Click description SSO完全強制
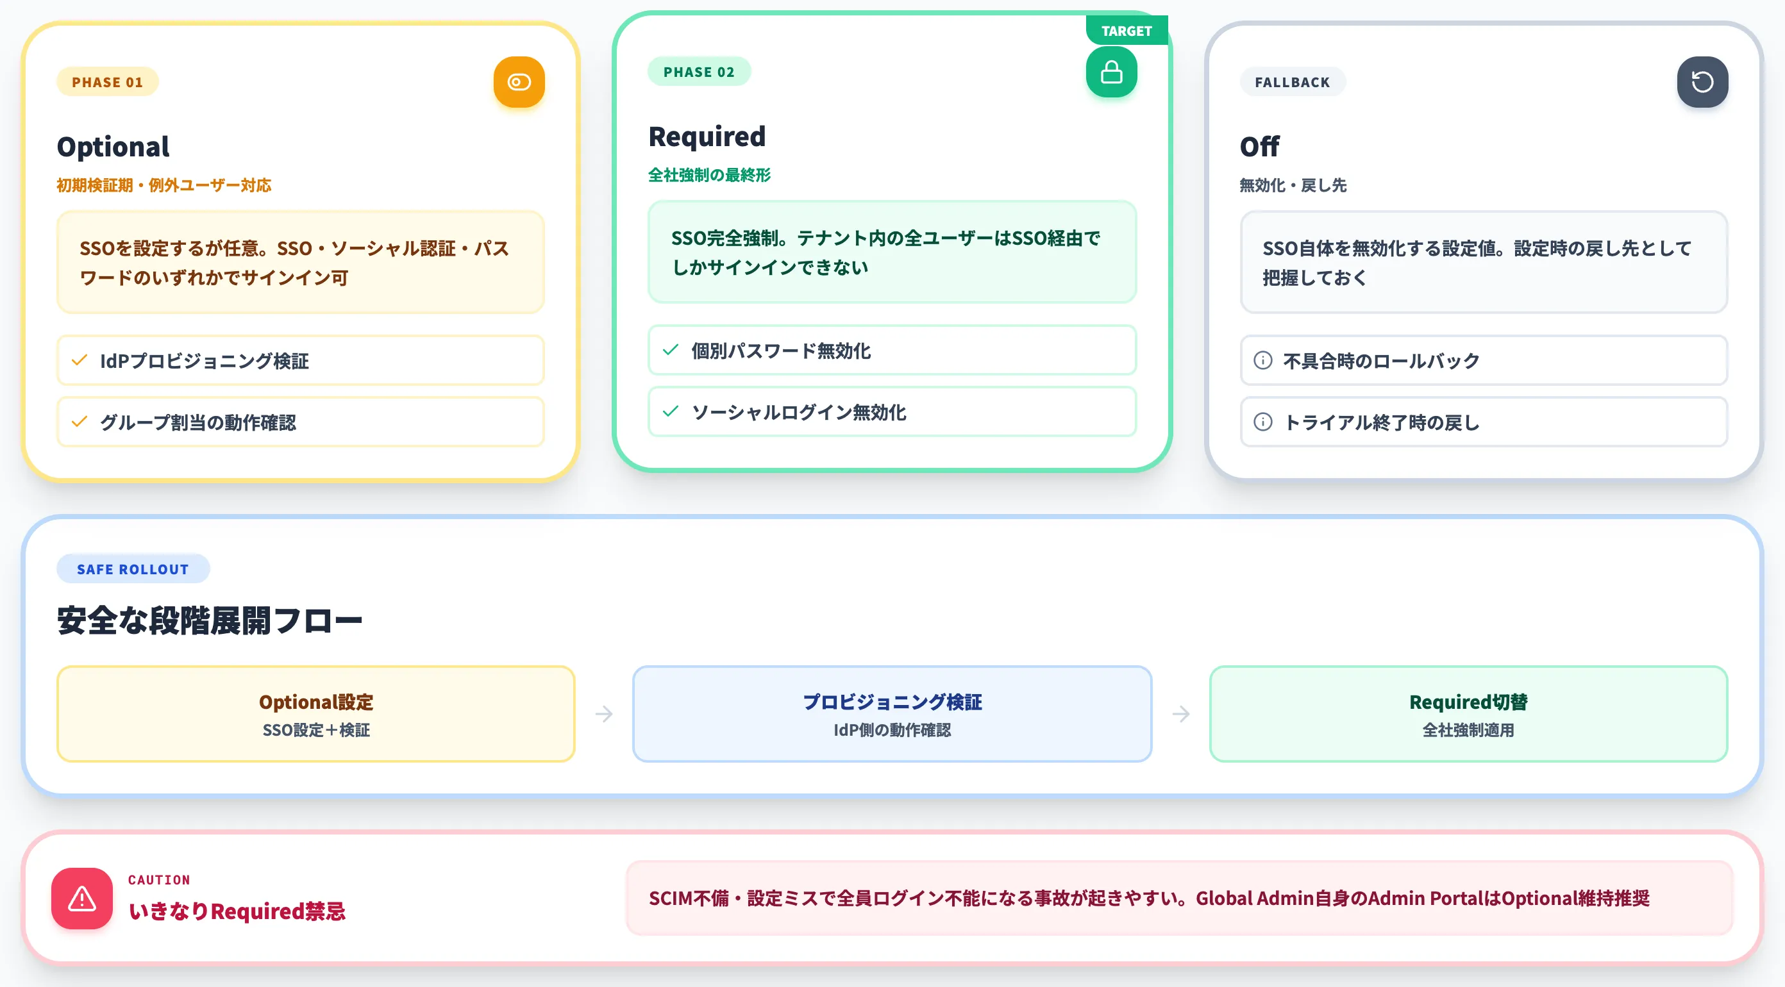This screenshot has width=1785, height=987. pos(892,252)
